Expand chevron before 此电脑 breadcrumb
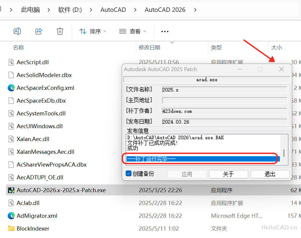301x238 pixels. (11, 10)
